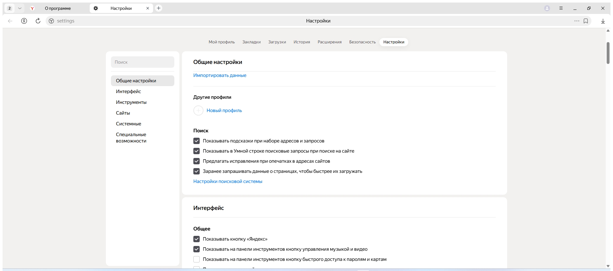Toggle Предлагать исправления при опечатках checkbox

tap(197, 161)
